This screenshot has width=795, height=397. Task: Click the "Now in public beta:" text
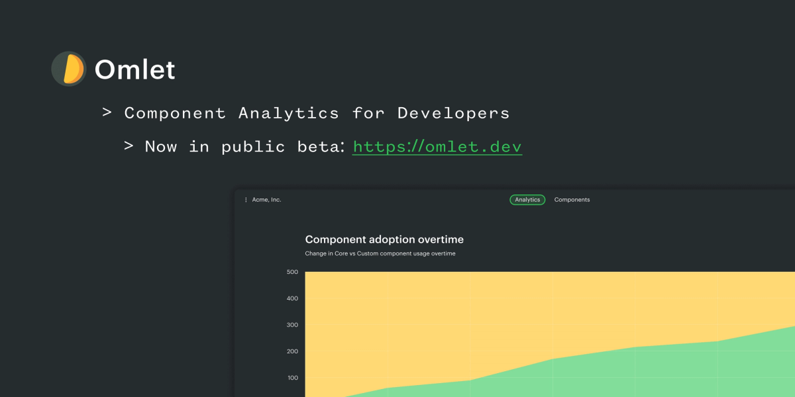(244, 146)
